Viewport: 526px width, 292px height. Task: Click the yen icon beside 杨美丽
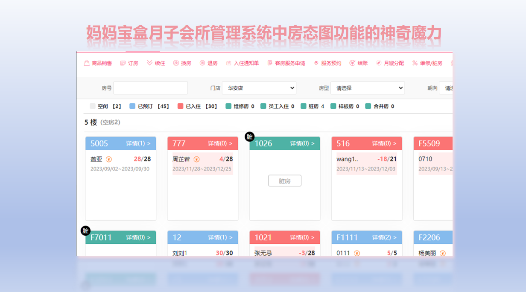pyautogui.click(x=443, y=253)
